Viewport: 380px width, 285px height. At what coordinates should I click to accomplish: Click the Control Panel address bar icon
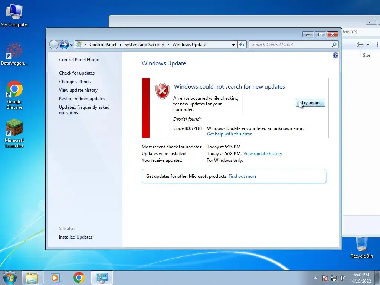[79, 45]
